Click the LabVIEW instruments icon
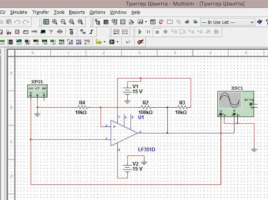 pos(112,42)
